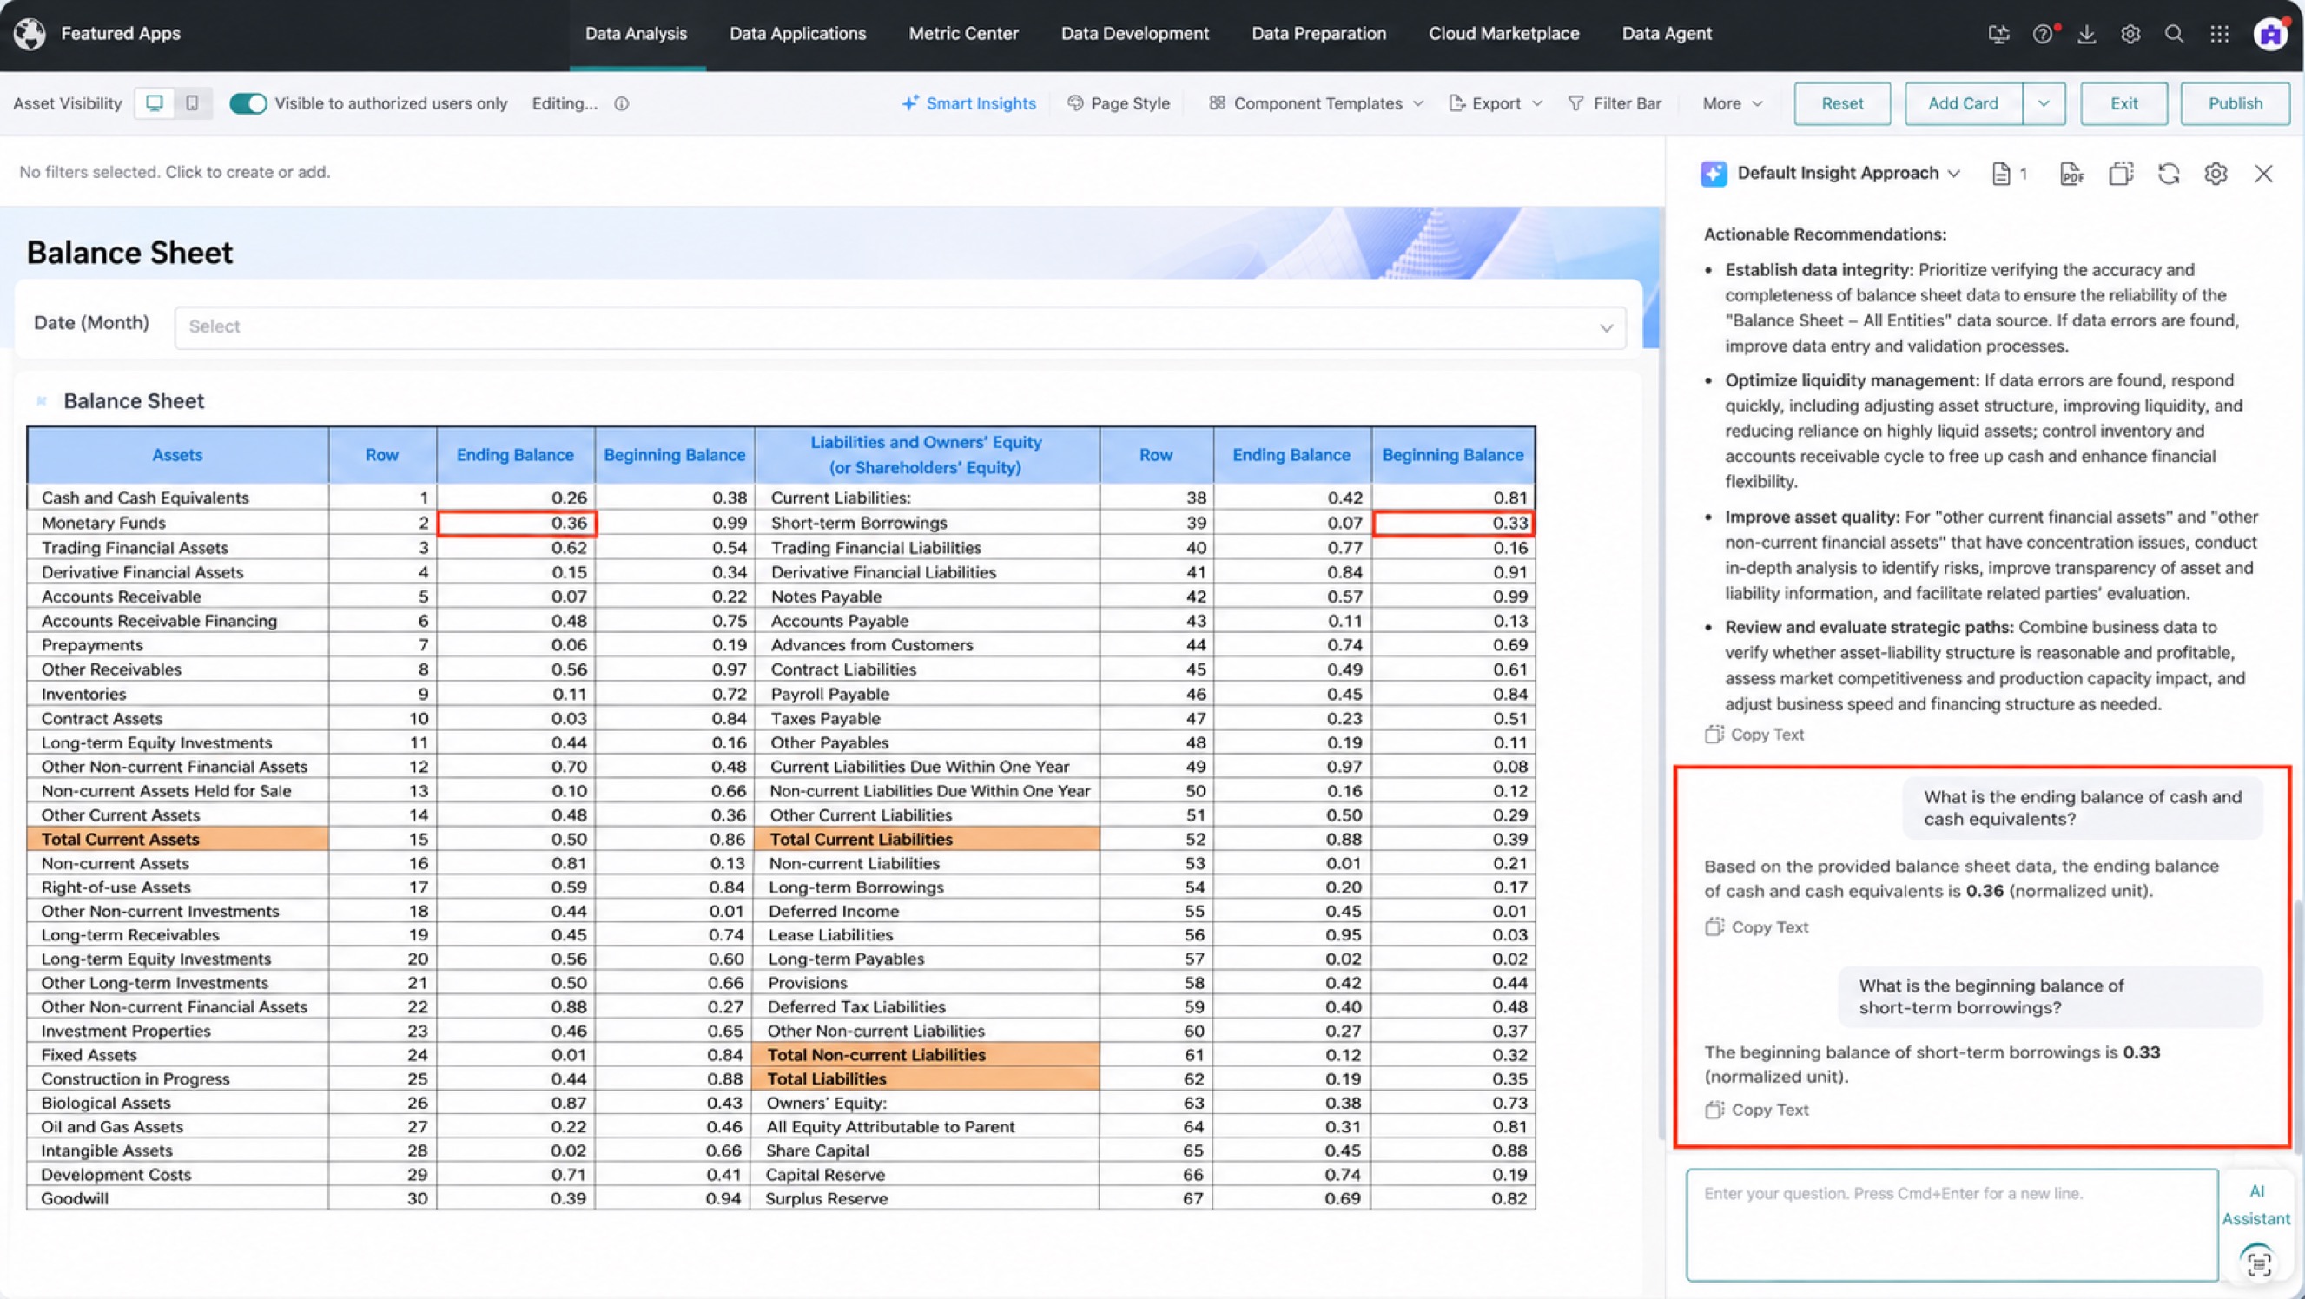Open the Date (Month) select dropdown
2305x1299 pixels.
point(900,326)
